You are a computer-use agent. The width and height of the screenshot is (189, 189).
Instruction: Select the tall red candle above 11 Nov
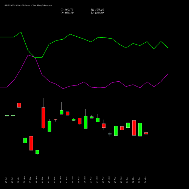43,118
